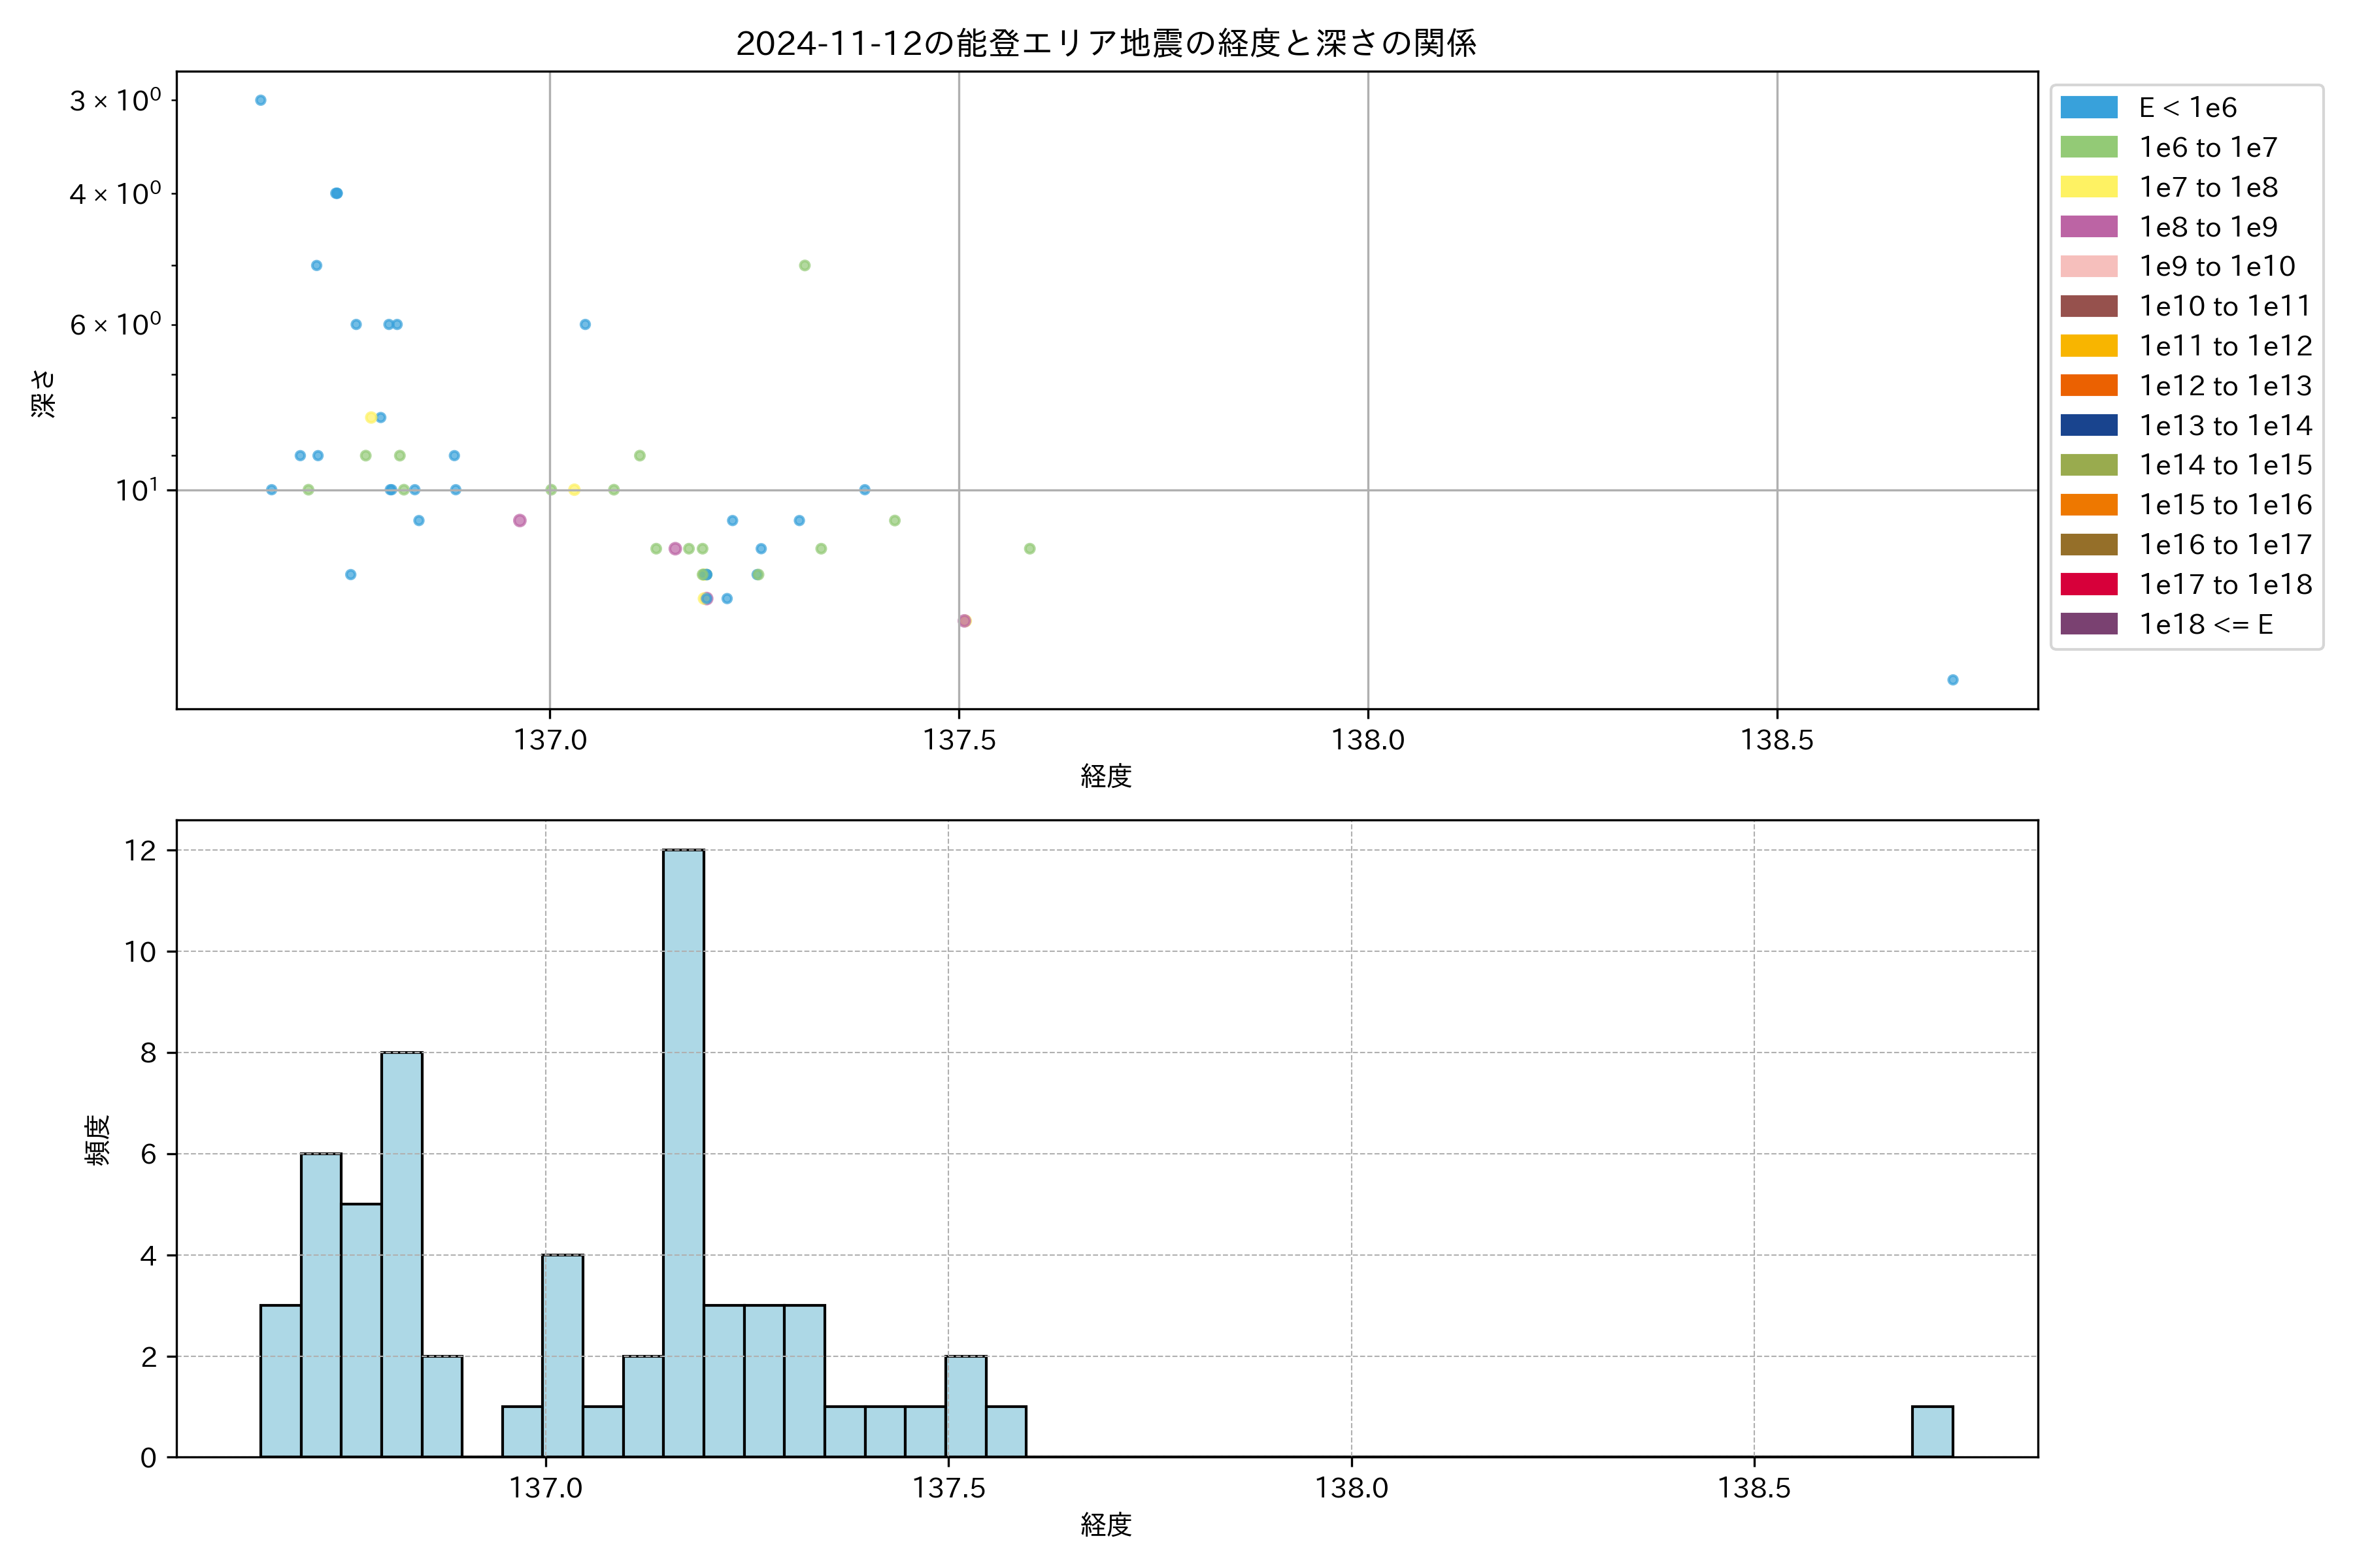Click the tallest histogram bar with frequency 12
Viewport: 2353px width, 1568px height.
click(x=683, y=1152)
